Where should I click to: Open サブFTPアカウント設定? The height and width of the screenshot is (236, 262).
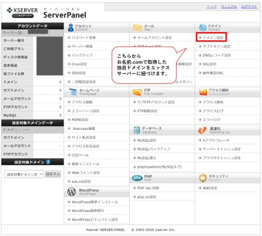156,102
